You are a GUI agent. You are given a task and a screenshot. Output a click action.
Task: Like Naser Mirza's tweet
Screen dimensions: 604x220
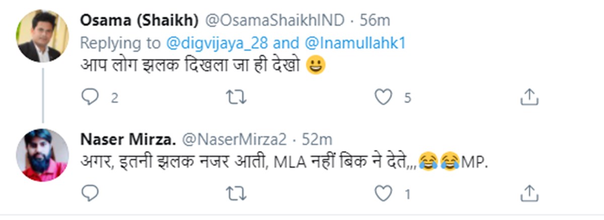point(384,192)
